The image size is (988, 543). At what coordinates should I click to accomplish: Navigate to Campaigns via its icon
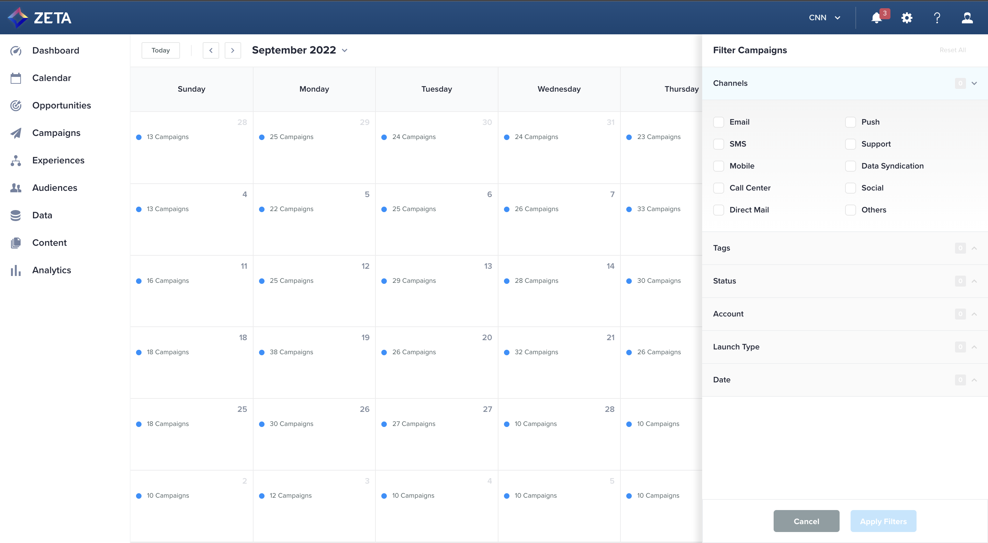(16, 133)
